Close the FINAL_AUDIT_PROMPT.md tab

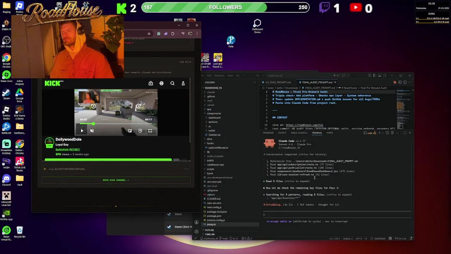[335, 82]
